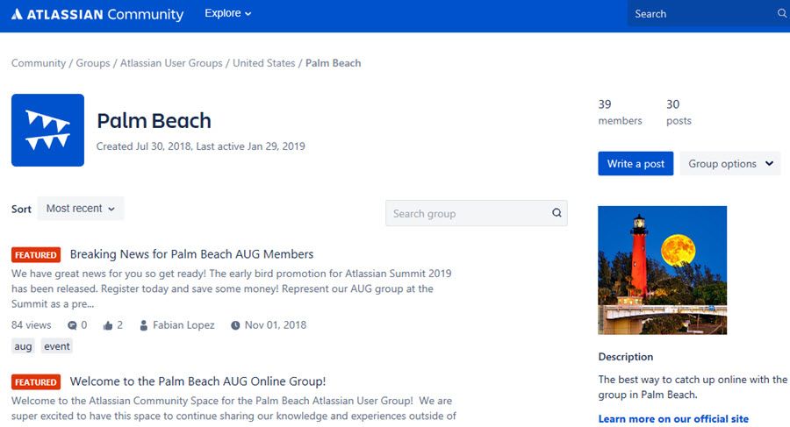Select the event tag
The width and height of the screenshot is (790, 427).
(x=57, y=346)
